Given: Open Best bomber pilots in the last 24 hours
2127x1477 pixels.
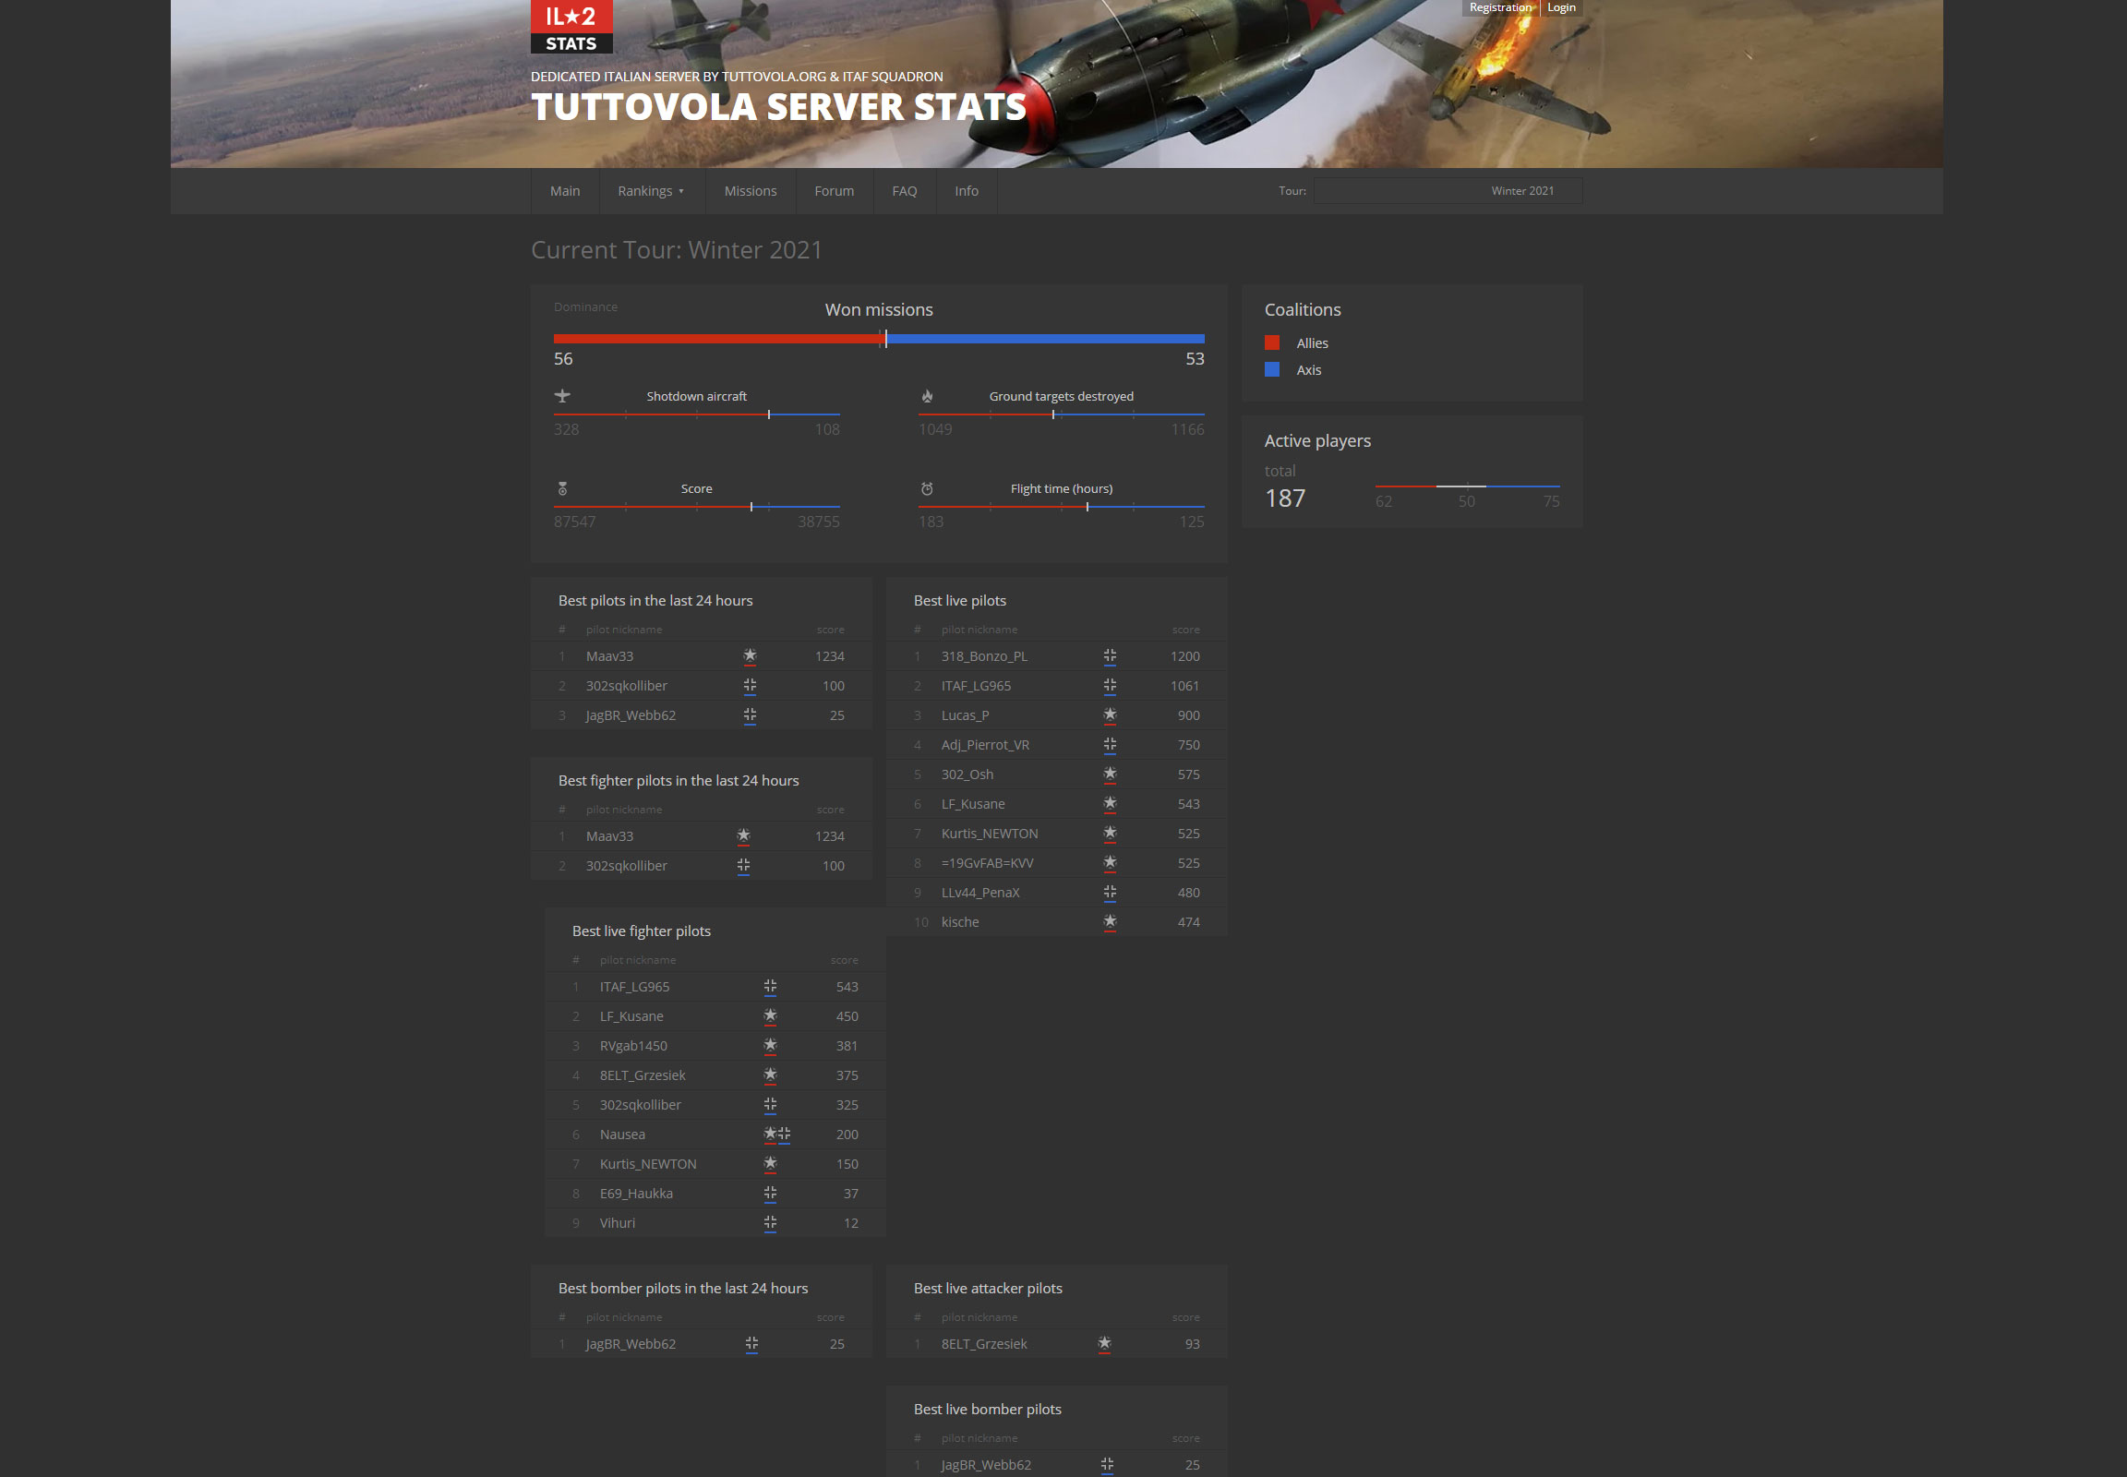Looking at the screenshot, I should (x=683, y=1288).
